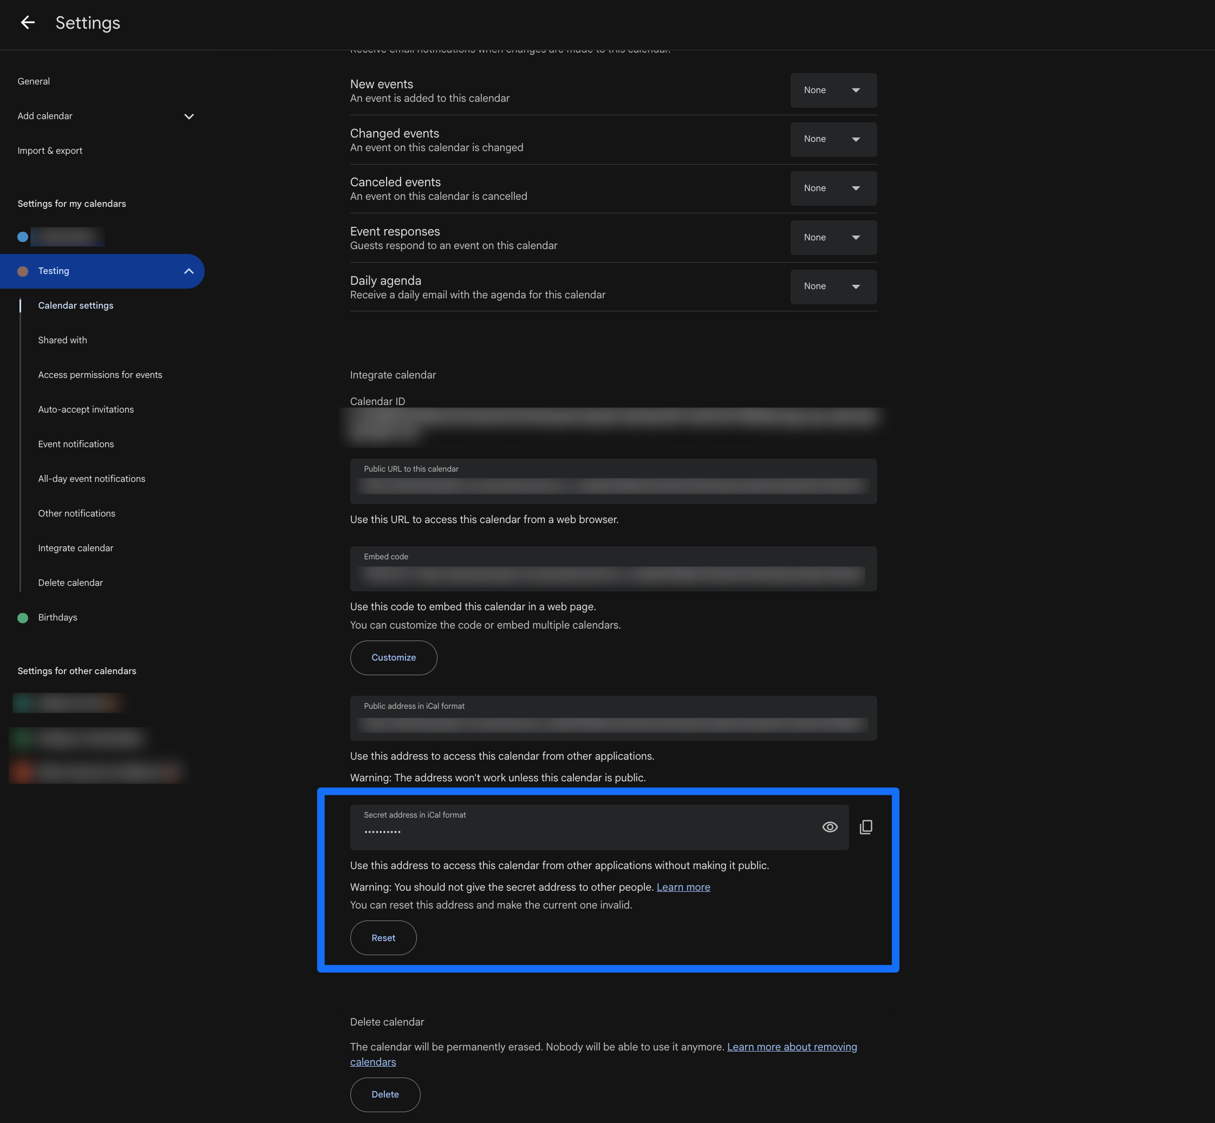Screen dimensions: 1215x1123
Task: Copy the secret iCal address
Action: coord(866,827)
